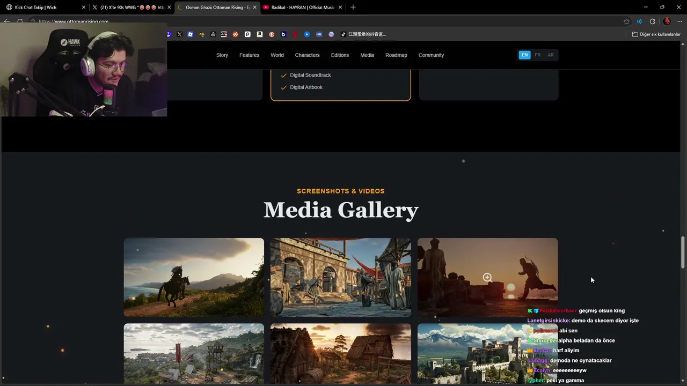Image resolution: width=687 pixels, height=386 pixels.
Task: Open the sunset silhouette runner screenshot
Action: (487, 277)
